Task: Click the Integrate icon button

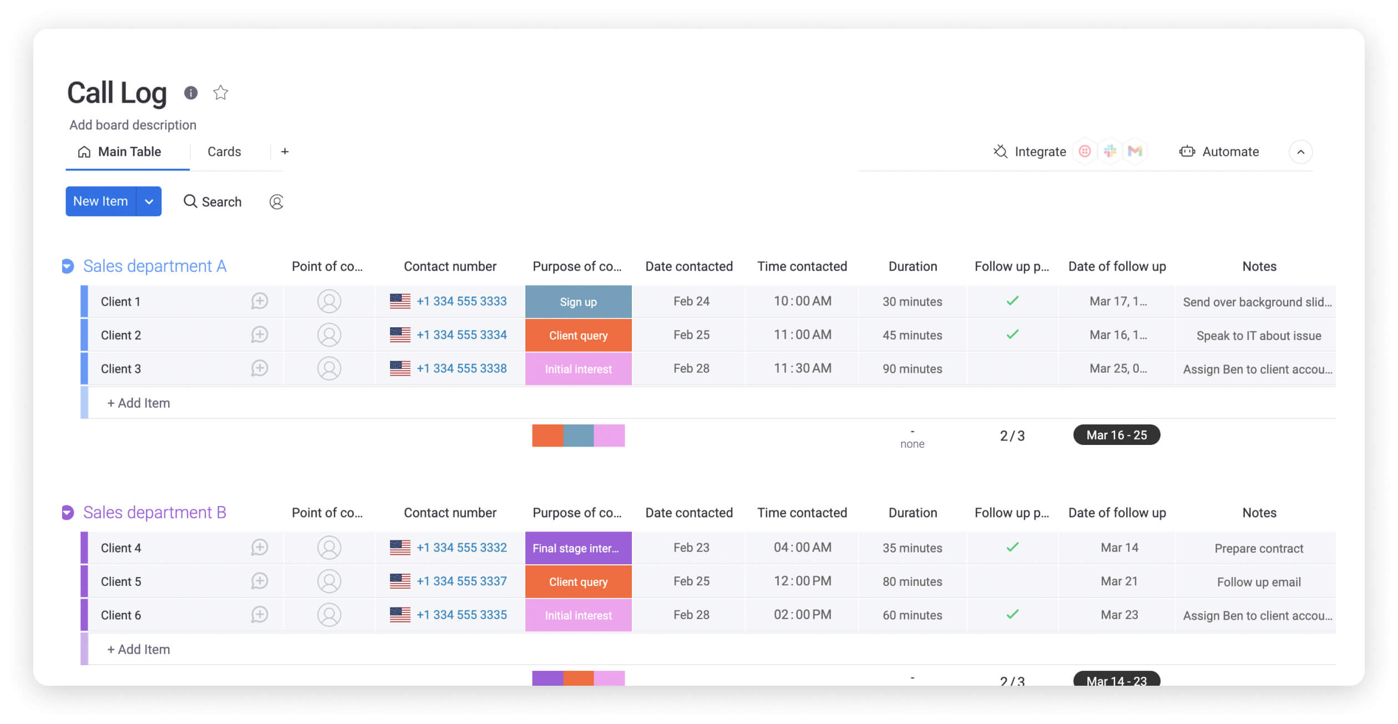Action: point(1000,150)
